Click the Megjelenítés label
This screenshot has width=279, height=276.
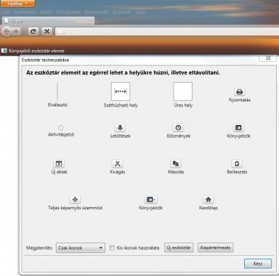tap(40, 247)
